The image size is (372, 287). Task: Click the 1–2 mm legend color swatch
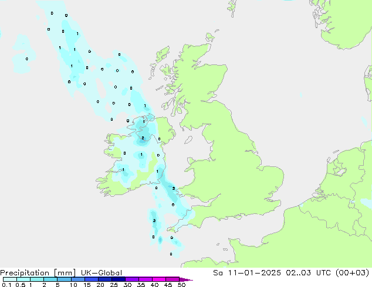[37, 279]
